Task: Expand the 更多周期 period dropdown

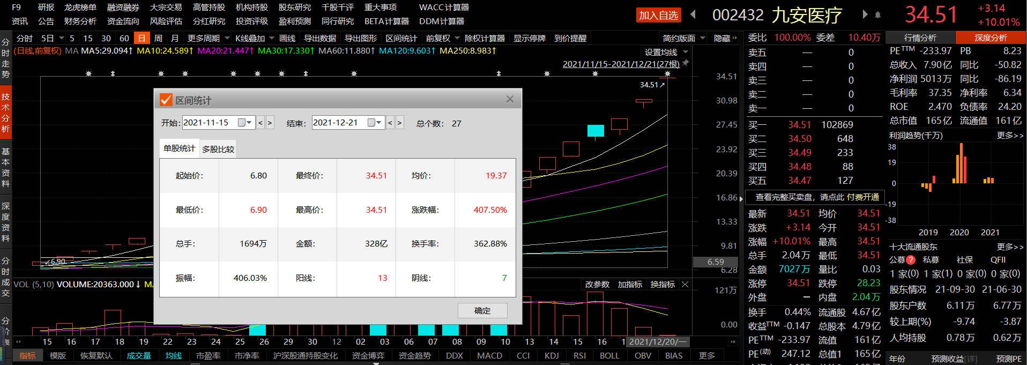Action: pos(208,39)
